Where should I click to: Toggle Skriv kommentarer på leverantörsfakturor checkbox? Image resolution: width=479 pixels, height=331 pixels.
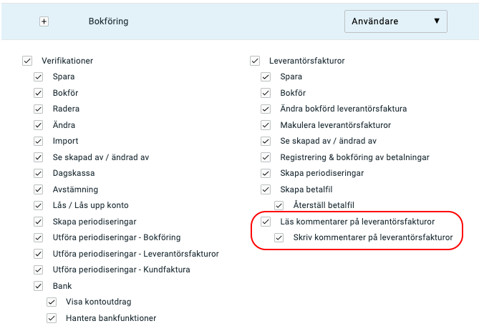click(279, 237)
